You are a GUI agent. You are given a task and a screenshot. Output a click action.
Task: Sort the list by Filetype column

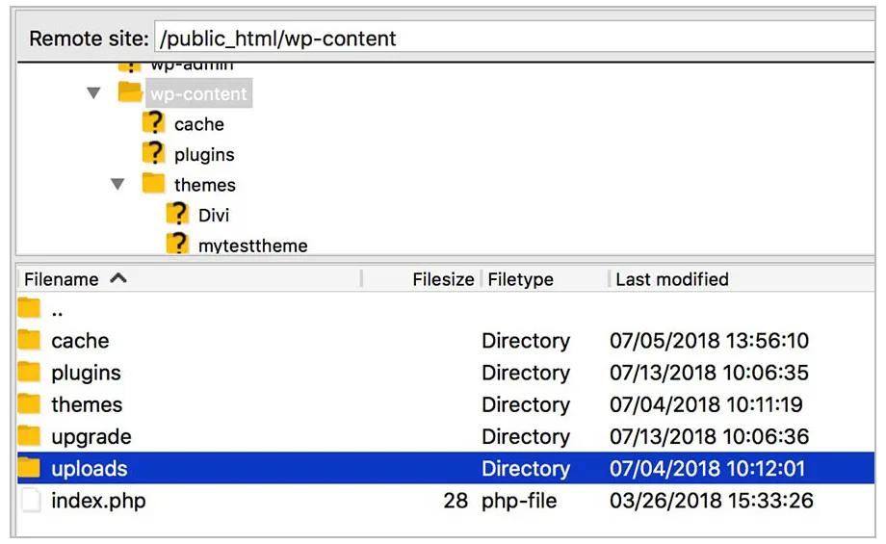coord(545,279)
